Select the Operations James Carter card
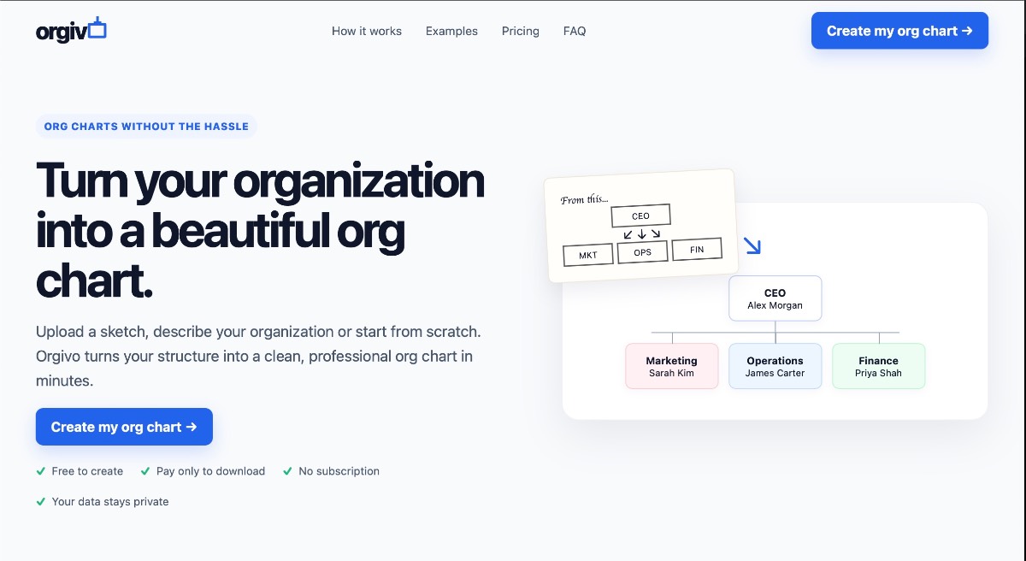 pyautogui.click(x=775, y=366)
